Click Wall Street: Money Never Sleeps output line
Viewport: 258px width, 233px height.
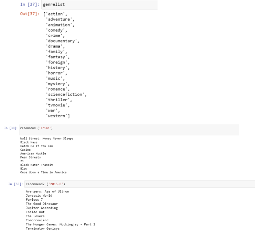click(47, 139)
